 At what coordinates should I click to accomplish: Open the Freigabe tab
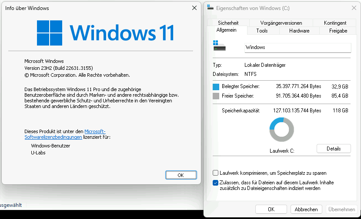tap(338, 31)
